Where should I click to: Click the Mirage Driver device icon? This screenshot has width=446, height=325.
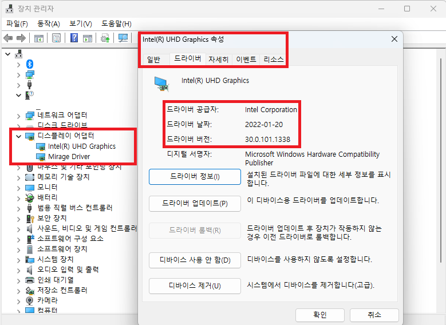tap(41, 157)
